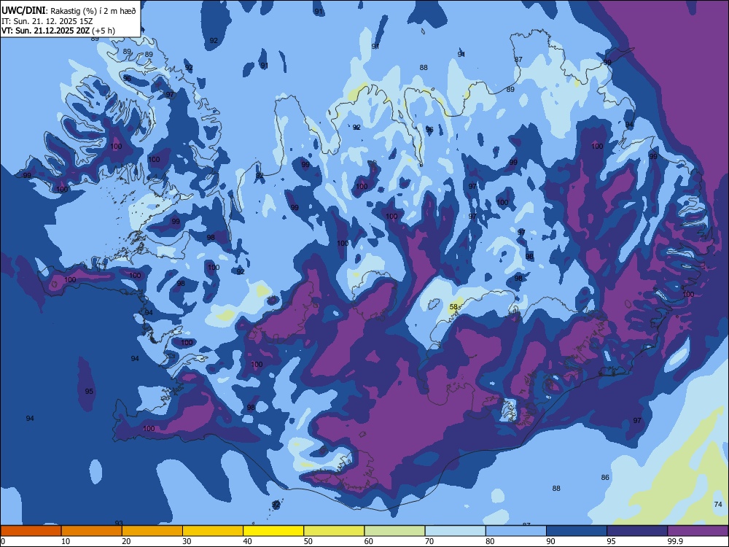
Task: Choose the purple legend swatch above 99.9%
Action: click(x=698, y=531)
